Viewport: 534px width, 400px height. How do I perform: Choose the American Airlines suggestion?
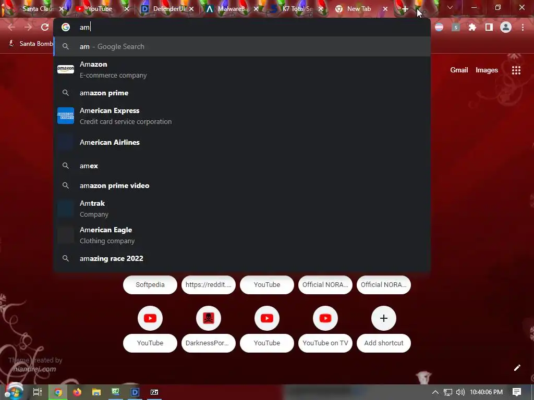pyautogui.click(x=242, y=142)
